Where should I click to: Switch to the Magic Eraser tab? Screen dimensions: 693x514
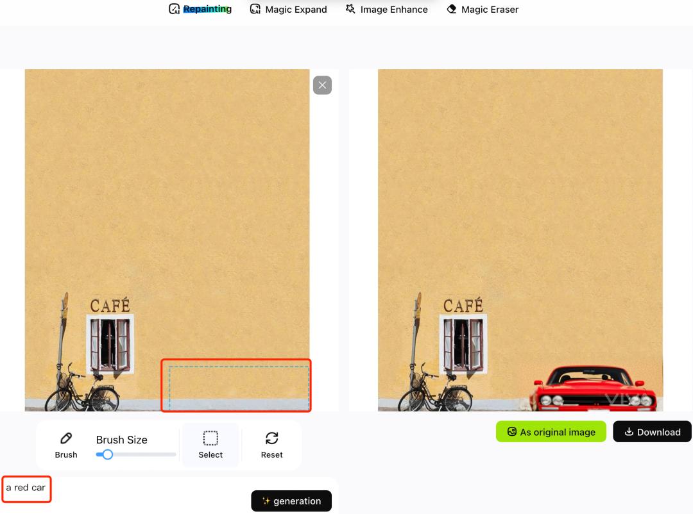coord(483,9)
